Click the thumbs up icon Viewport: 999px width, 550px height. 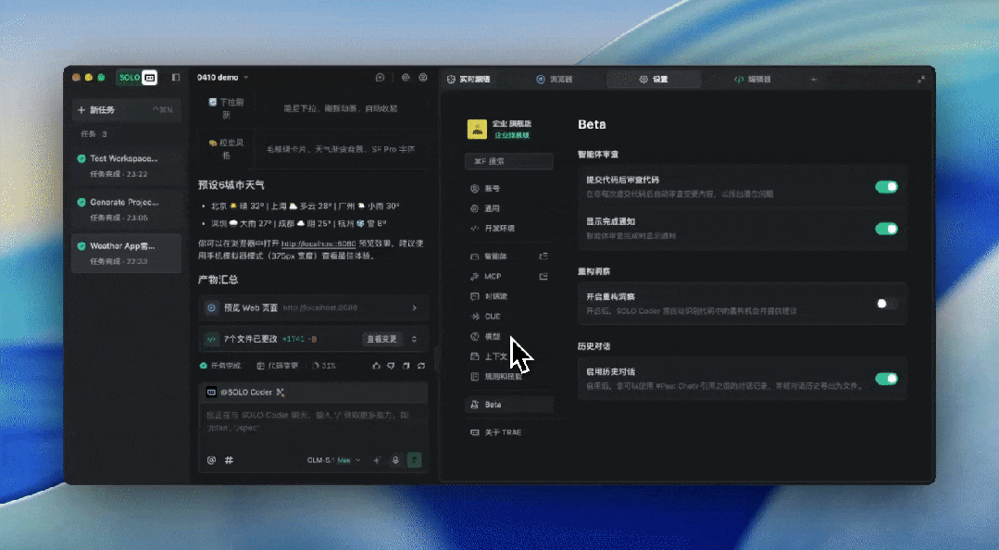click(376, 366)
